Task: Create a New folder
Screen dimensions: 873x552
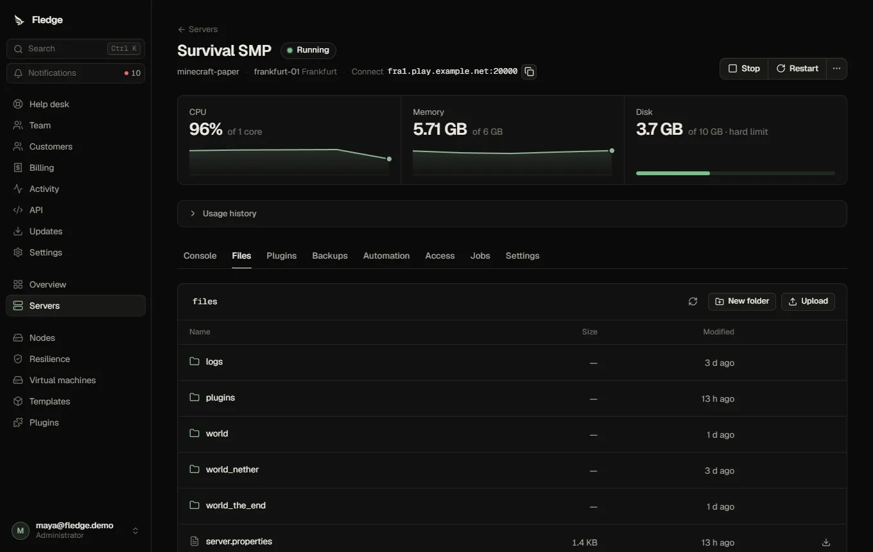Action: [x=742, y=302]
